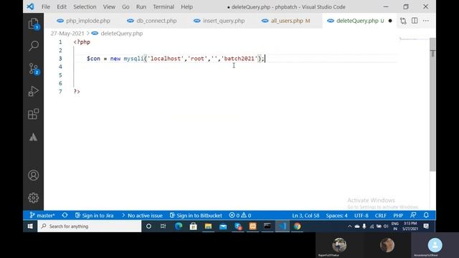This screenshot has width=459, height=258.
Task: Synchronize changes in status bar
Action: point(65,215)
